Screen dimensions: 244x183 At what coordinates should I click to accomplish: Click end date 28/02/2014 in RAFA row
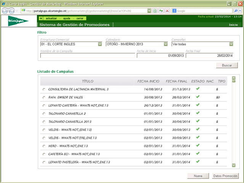tap(181, 98)
